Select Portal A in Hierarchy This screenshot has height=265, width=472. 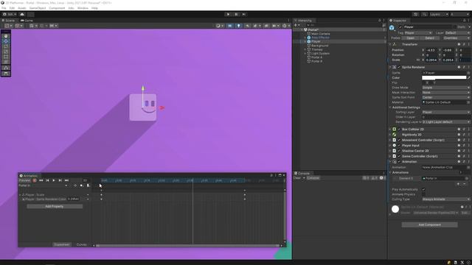point(316,57)
